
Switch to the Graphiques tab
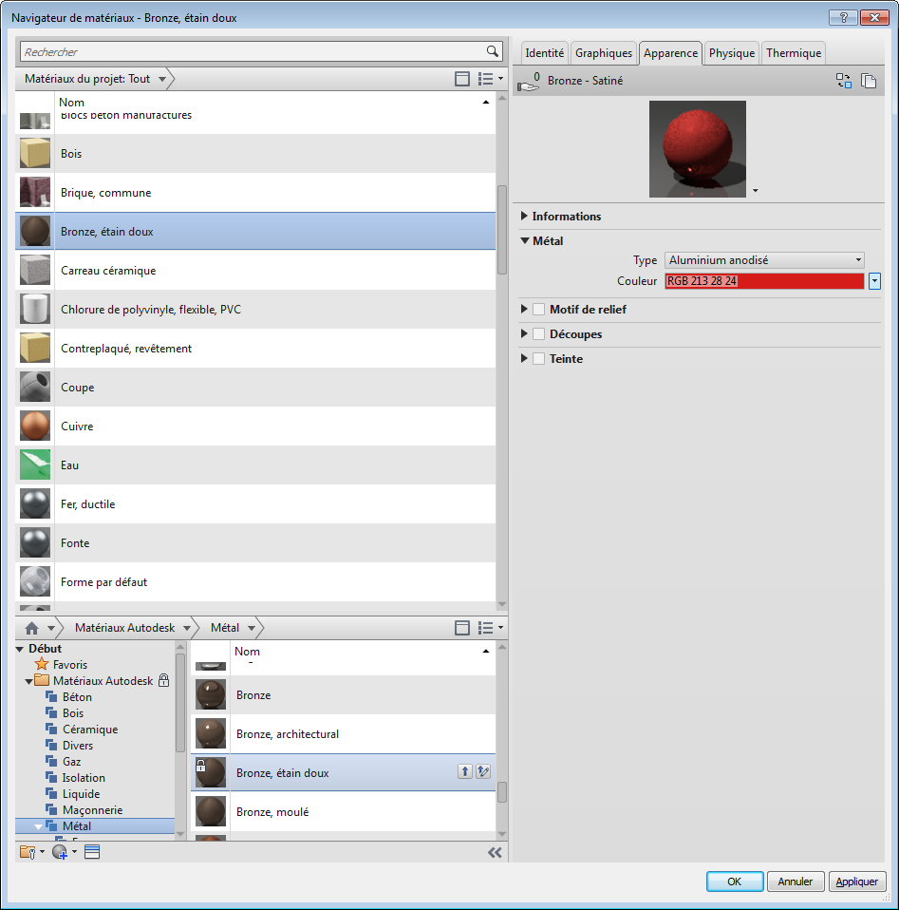click(x=604, y=53)
